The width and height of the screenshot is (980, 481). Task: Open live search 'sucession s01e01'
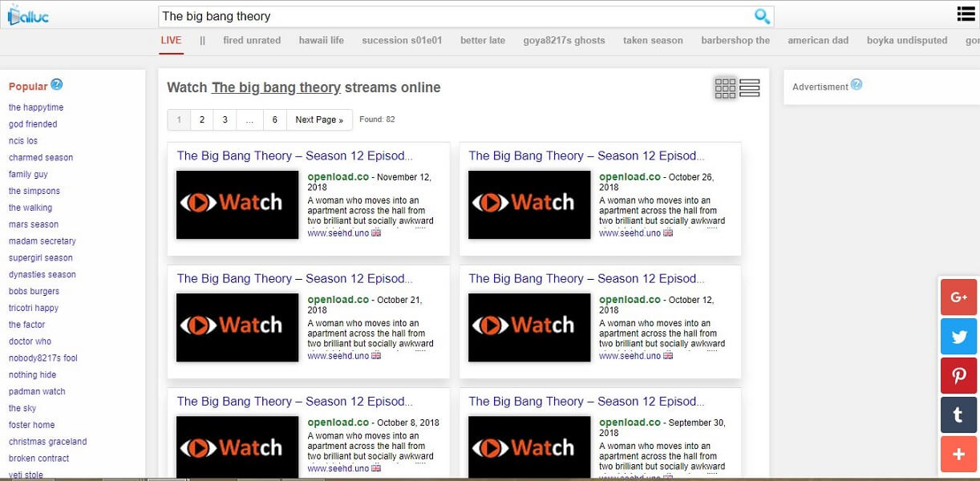coord(402,40)
